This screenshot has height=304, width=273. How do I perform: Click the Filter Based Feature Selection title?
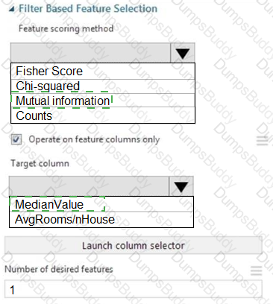click(x=88, y=9)
